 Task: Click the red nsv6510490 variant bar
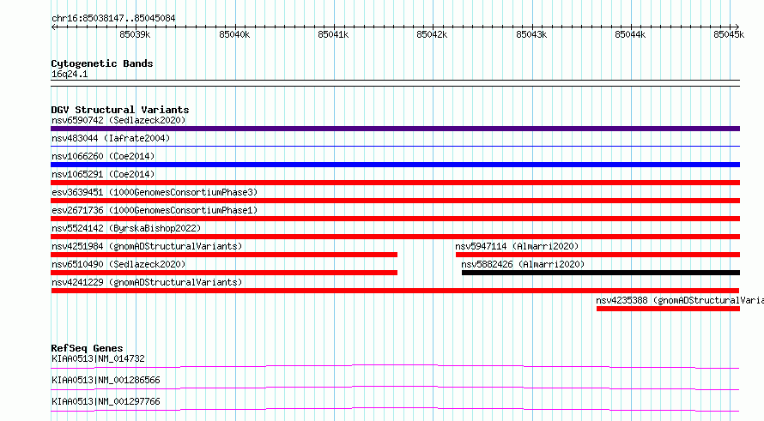point(224,273)
